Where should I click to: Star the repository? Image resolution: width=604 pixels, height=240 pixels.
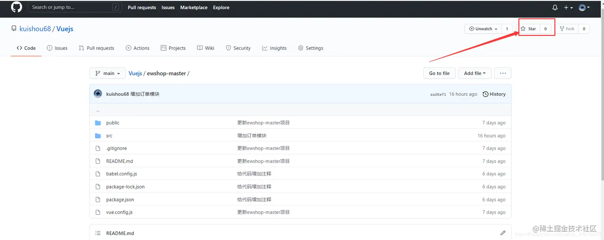pyautogui.click(x=528, y=29)
